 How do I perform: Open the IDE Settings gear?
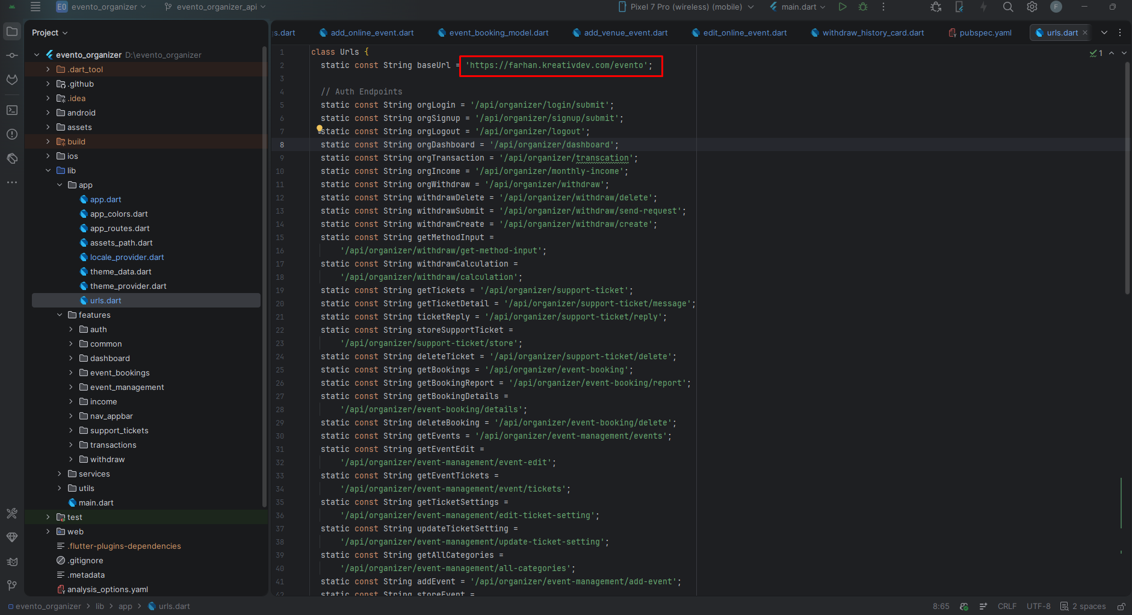pos(1032,7)
